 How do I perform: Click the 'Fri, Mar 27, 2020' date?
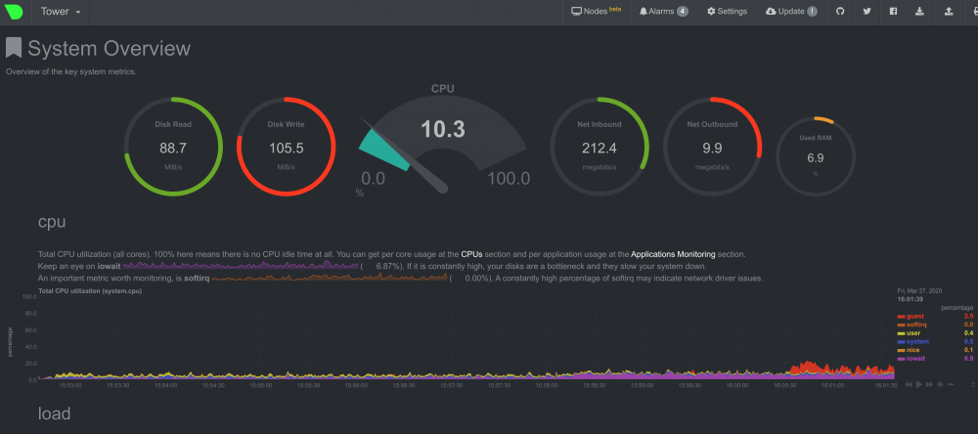click(918, 291)
